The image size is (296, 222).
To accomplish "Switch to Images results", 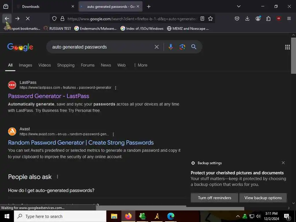I will point(25,65).
